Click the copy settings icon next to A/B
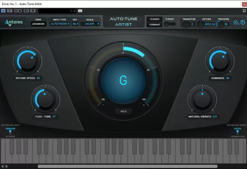This screenshot has width=247, height=169. pos(33,11)
